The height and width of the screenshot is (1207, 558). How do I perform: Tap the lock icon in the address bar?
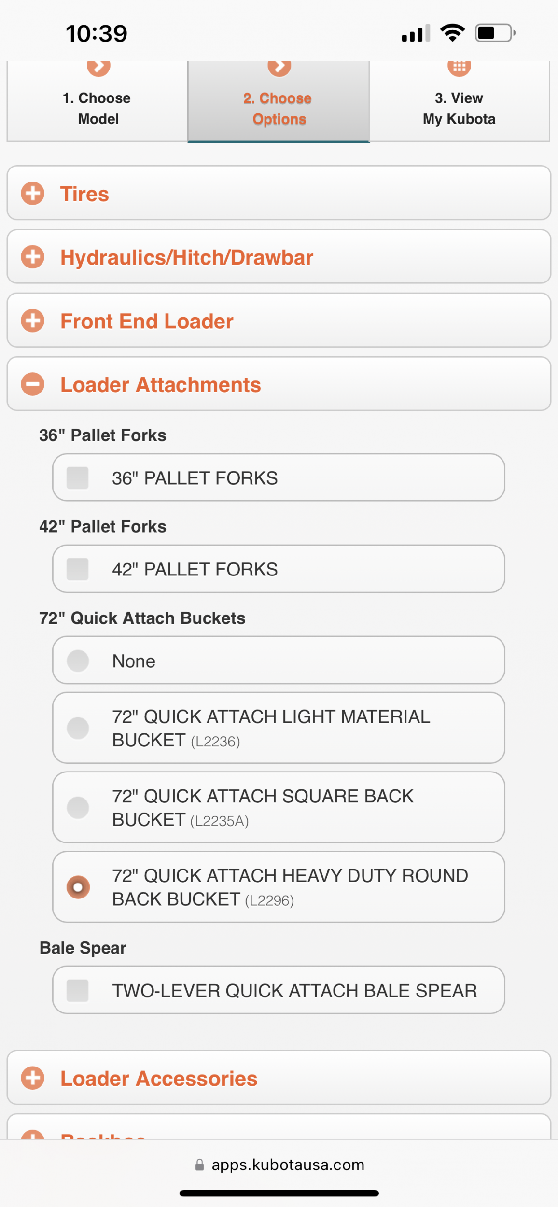point(199,1165)
